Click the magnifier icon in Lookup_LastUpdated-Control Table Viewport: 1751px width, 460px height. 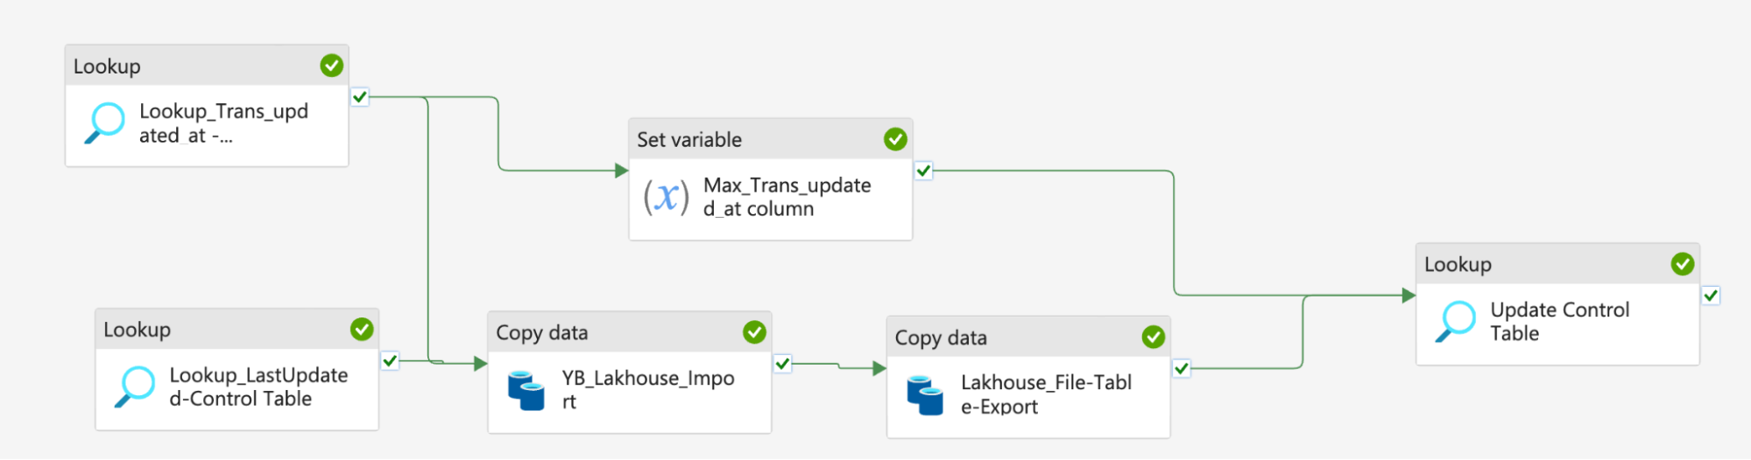coord(135,387)
